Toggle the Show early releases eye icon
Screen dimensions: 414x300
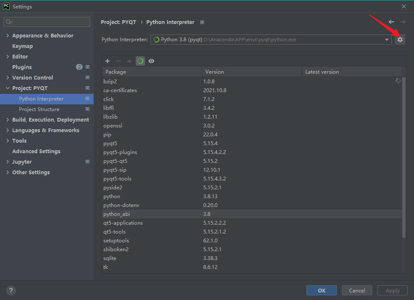pos(151,61)
